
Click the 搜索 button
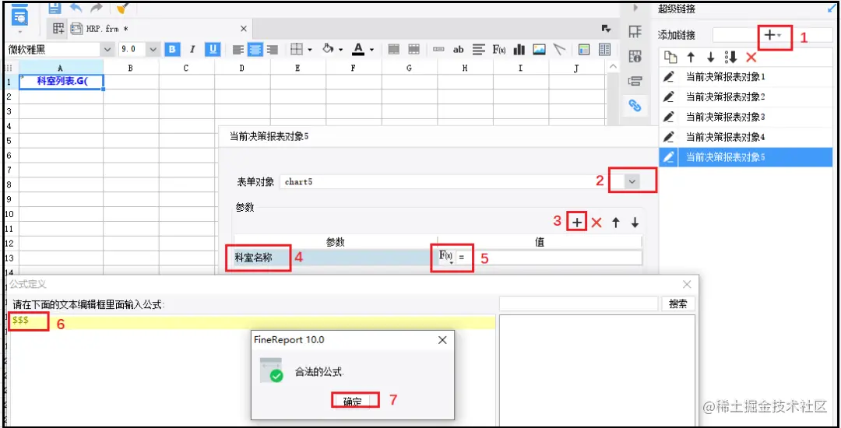[x=678, y=303]
